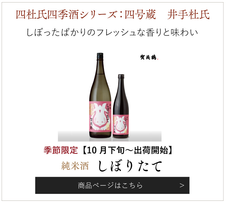The width and height of the screenshot is (226, 203).
Task: Click the 四杜氏四季酒シリーズ heading text
Action: pos(66,15)
